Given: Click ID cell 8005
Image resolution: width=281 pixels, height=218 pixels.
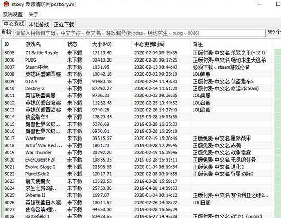Looking at the screenshot, I should (x=10, y=53).
